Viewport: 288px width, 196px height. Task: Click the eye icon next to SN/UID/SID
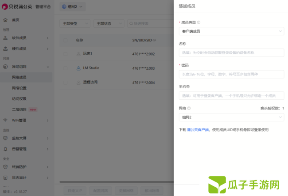pos(154,40)
